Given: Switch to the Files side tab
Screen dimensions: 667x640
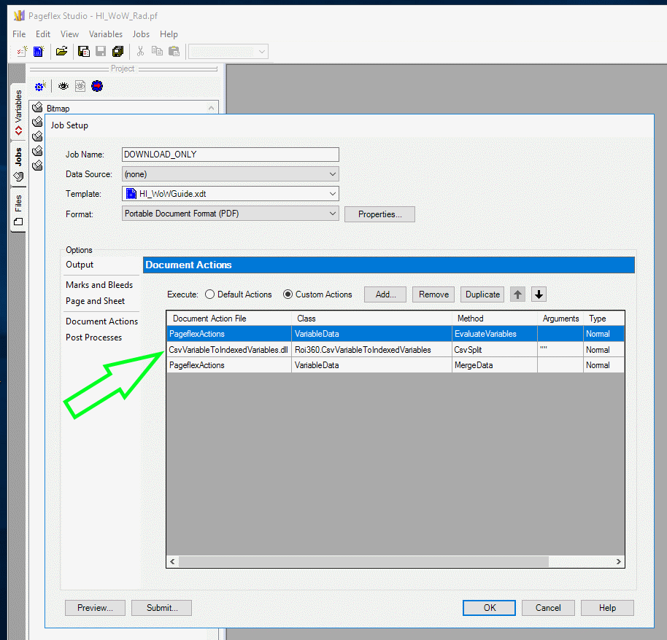Looking at the screenshot, I should [x=18, y=209].
